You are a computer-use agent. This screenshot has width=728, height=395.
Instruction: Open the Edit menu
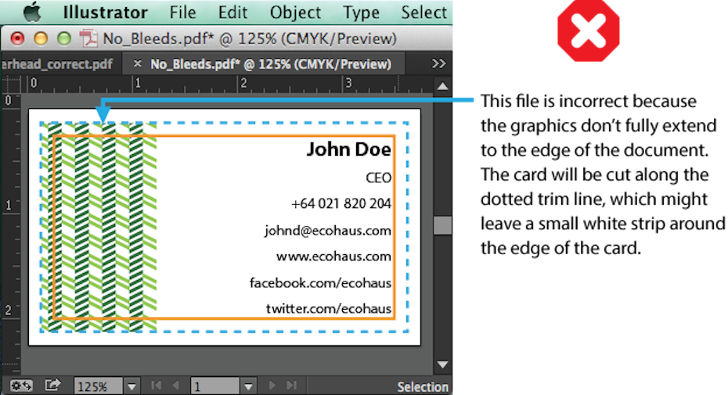(232, 13)
